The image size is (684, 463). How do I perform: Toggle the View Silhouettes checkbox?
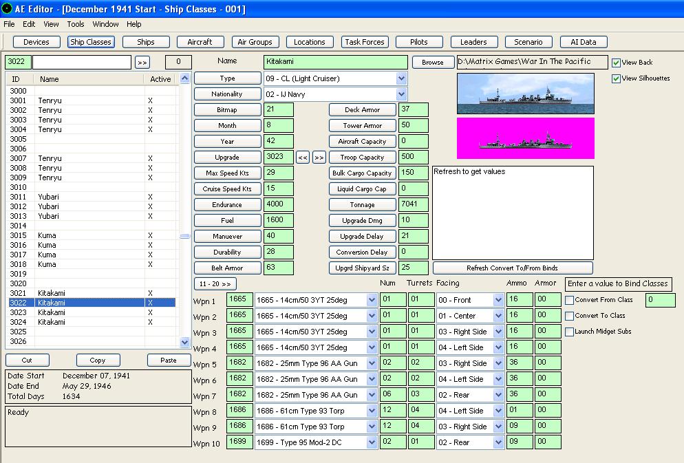point(616,78)
